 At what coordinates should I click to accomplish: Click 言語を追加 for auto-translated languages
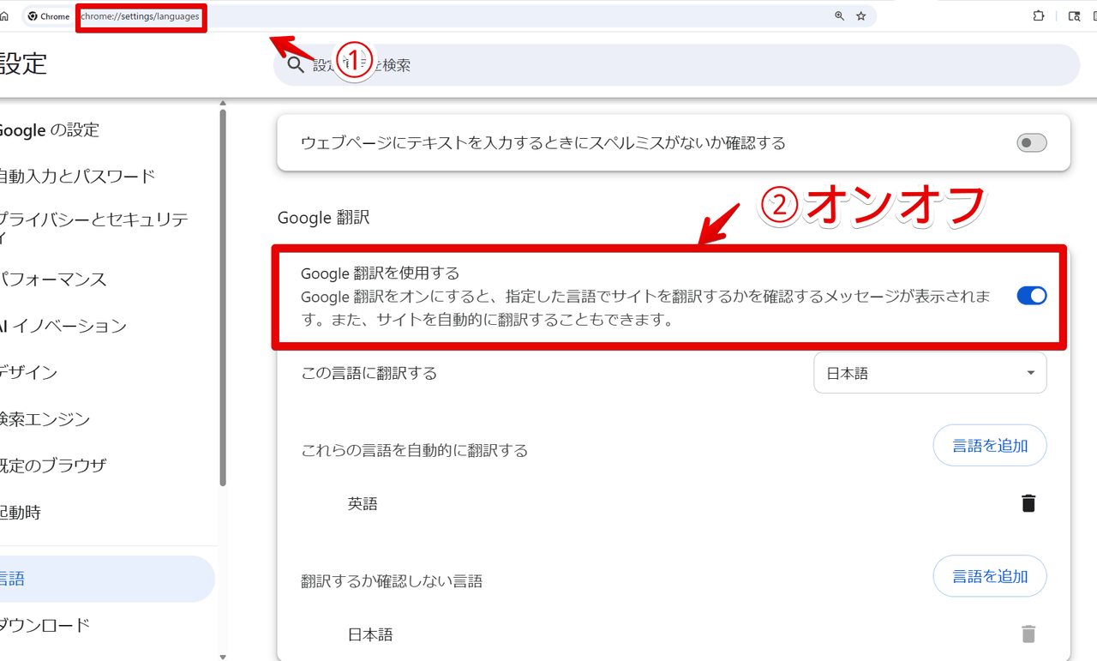click(x=989, y=445)
